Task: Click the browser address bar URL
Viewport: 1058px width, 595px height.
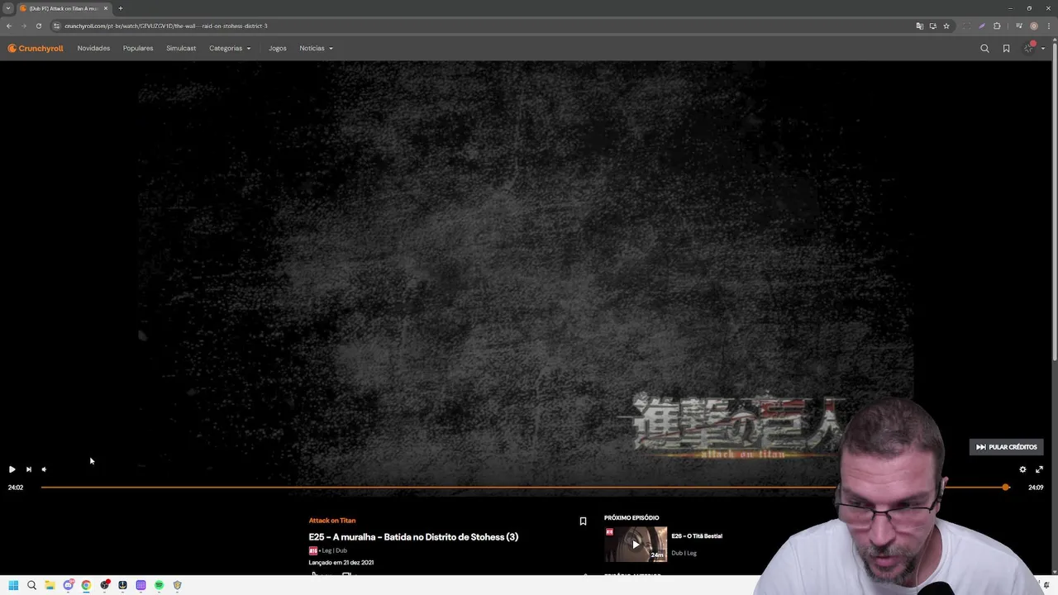Action: point(166,26)
